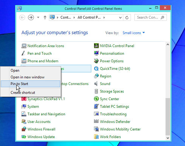Open the Power Options link

click(x=112, y=61)
